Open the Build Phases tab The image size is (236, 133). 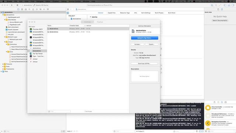159,13
